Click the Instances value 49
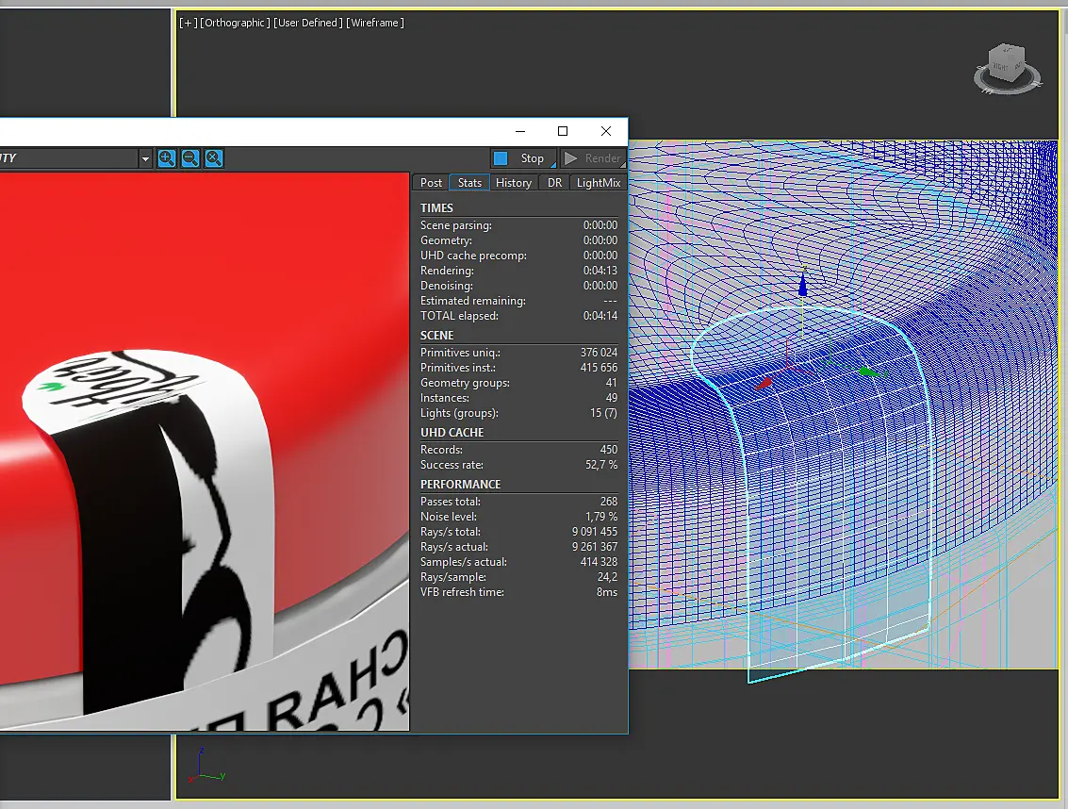The width and height of the screenshot is (1068, 809). click(x=611, y=397)
